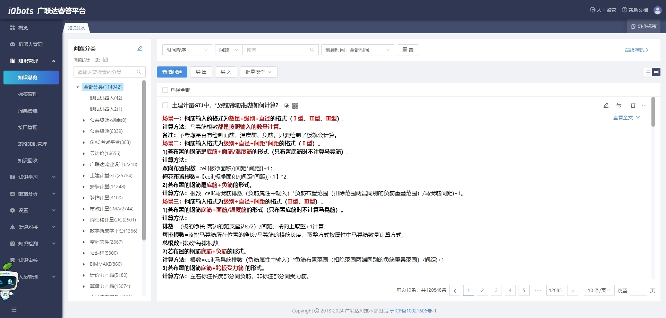Open 帮助文档 help link

click(x=635, y=10)
